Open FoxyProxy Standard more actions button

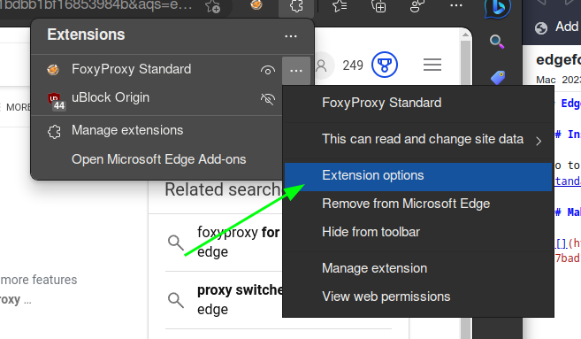click(x=296, y=71)
